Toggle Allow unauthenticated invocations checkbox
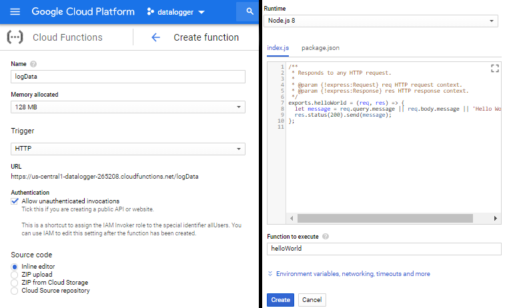Viewport: 507px width, 308px height. 15,201
